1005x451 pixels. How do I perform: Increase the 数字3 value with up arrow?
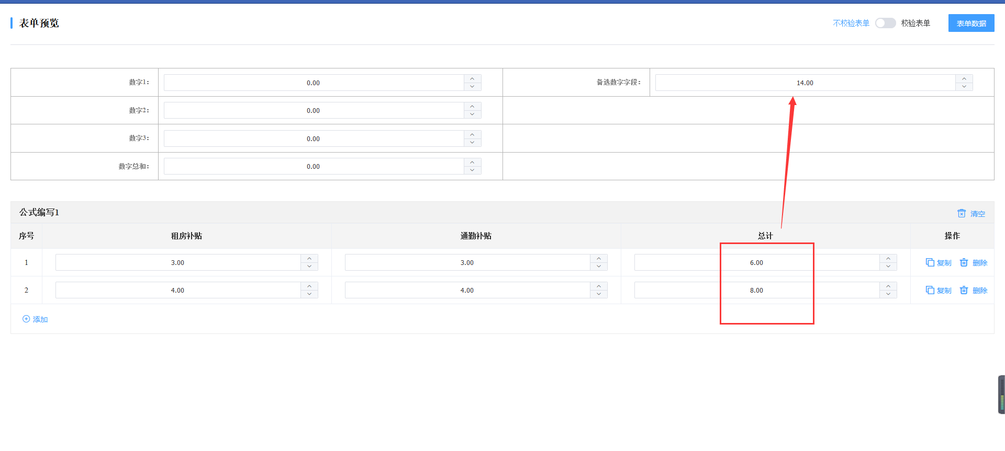tap(472, 134)
